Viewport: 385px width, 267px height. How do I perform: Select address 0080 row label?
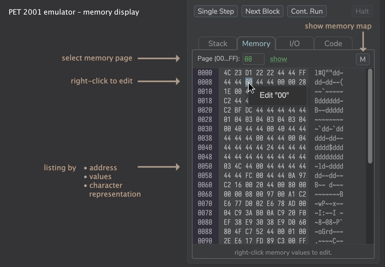pos(205,222)
